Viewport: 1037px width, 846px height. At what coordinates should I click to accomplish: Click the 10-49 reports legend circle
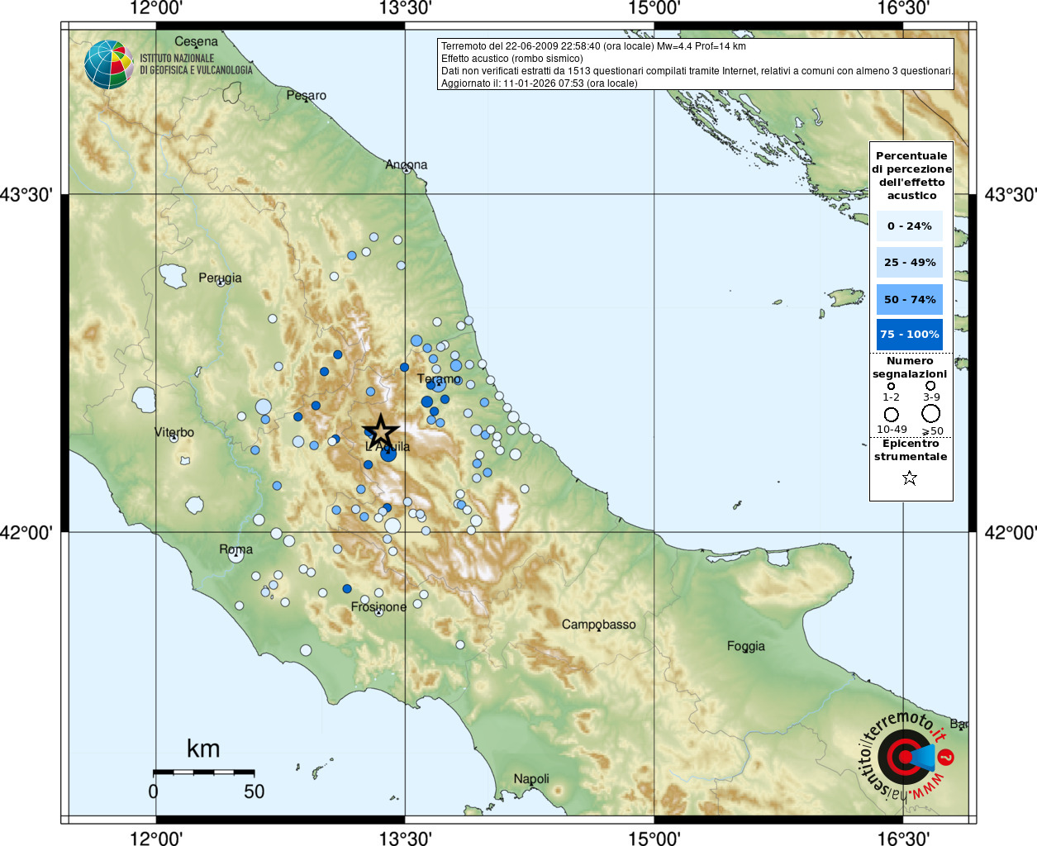(891, 414)
